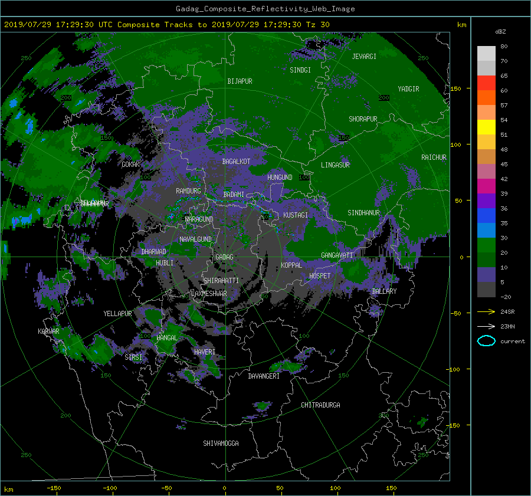Click the SIRSI city label
Screen dimensions: 531x496
pos(133,357)
